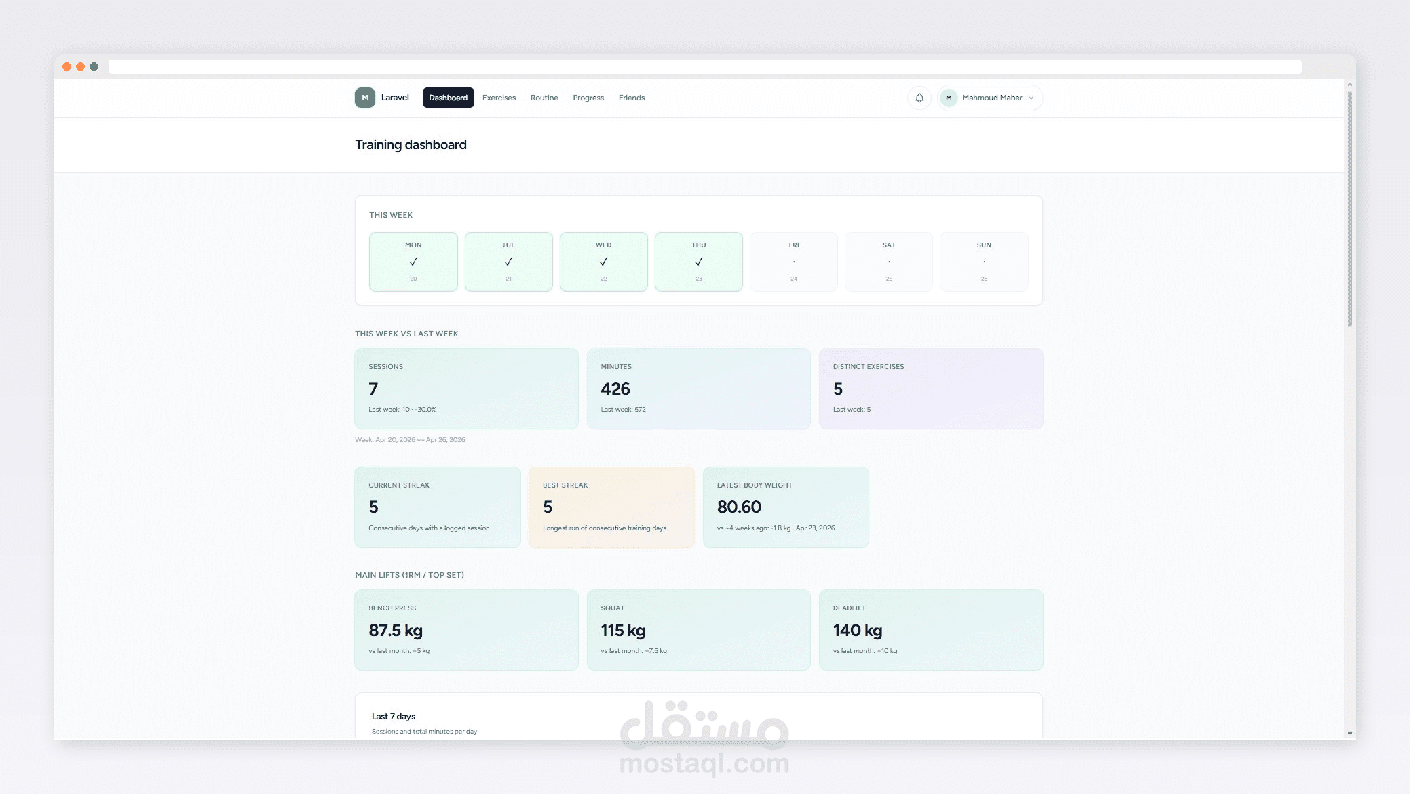Click the Laravel app logo icon
1410x794 pixels.
(x=365, y=98)
